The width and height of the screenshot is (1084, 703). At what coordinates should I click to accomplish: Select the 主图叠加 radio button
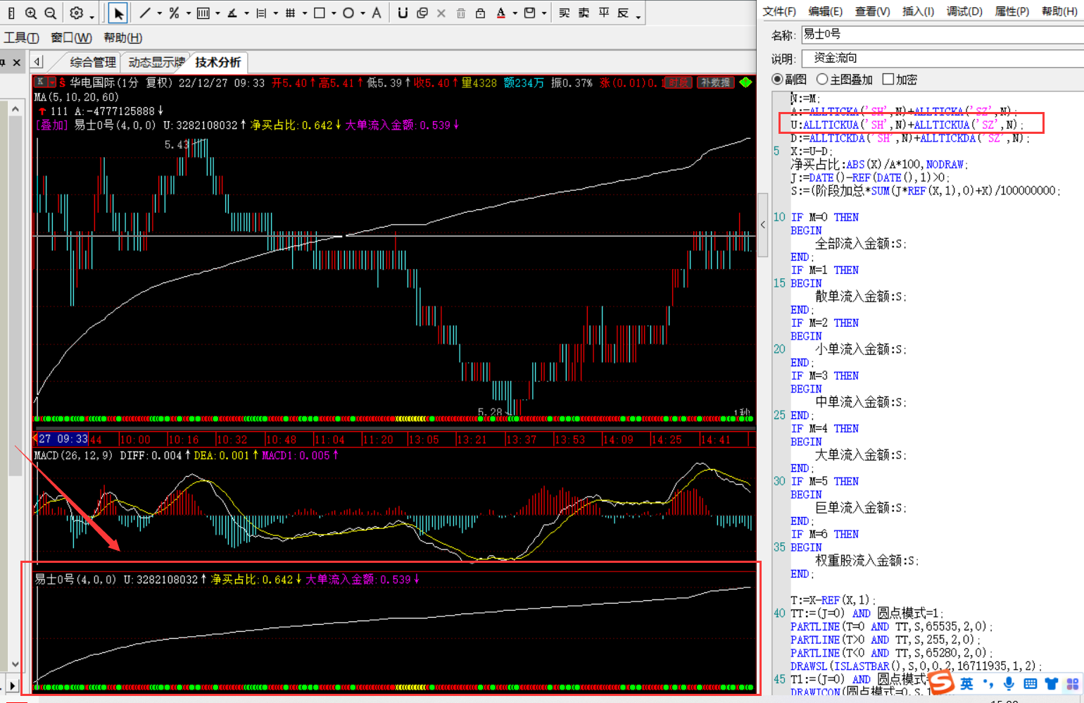[x=822, y=80]
